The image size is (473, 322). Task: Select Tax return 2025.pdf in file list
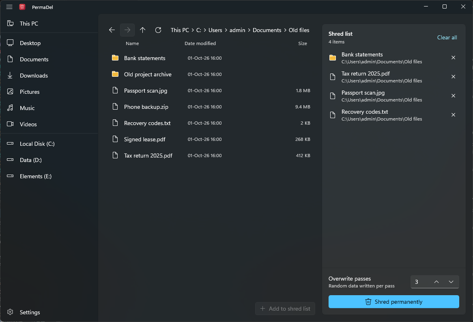211,156
